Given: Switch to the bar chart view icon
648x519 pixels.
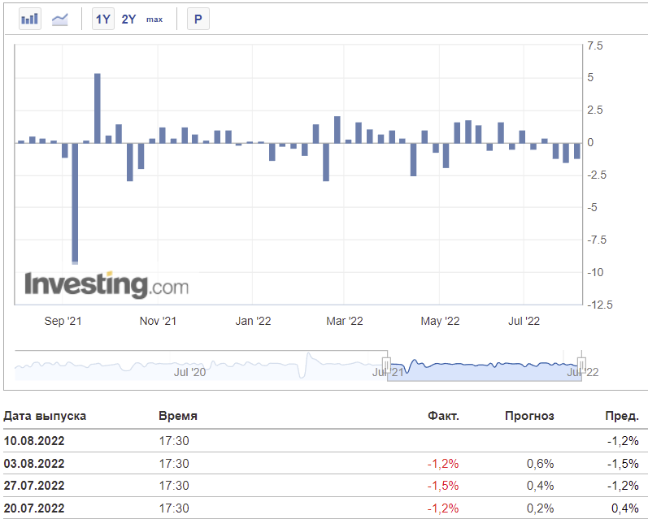Looking at the screenshot, I should [30, 19].
